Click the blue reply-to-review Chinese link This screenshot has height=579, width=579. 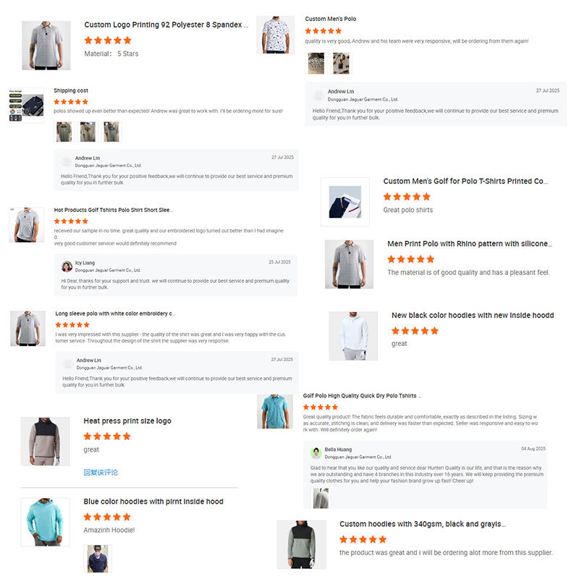(101, 473)
